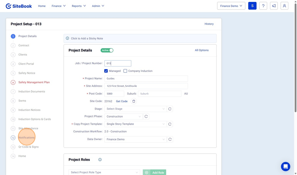Open the All Options link
297x175 pixels.
coord(202,50)
